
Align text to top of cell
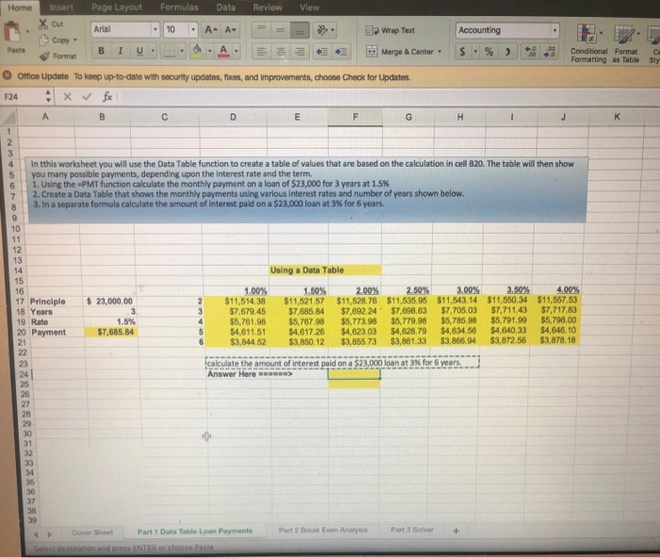point(262,30)
